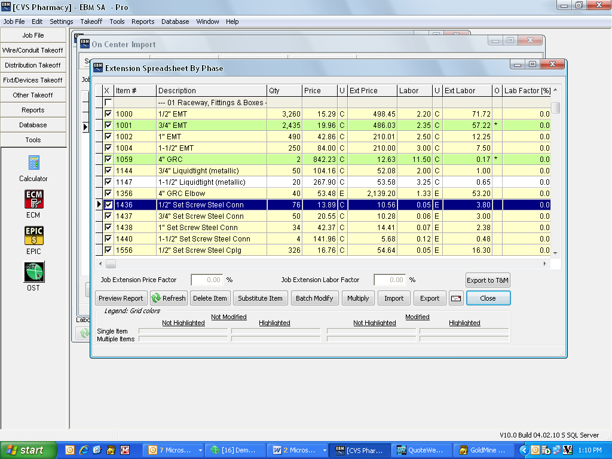Open the EPIC pricing icon
612x459 pixels.
click(x=33, y=235)
